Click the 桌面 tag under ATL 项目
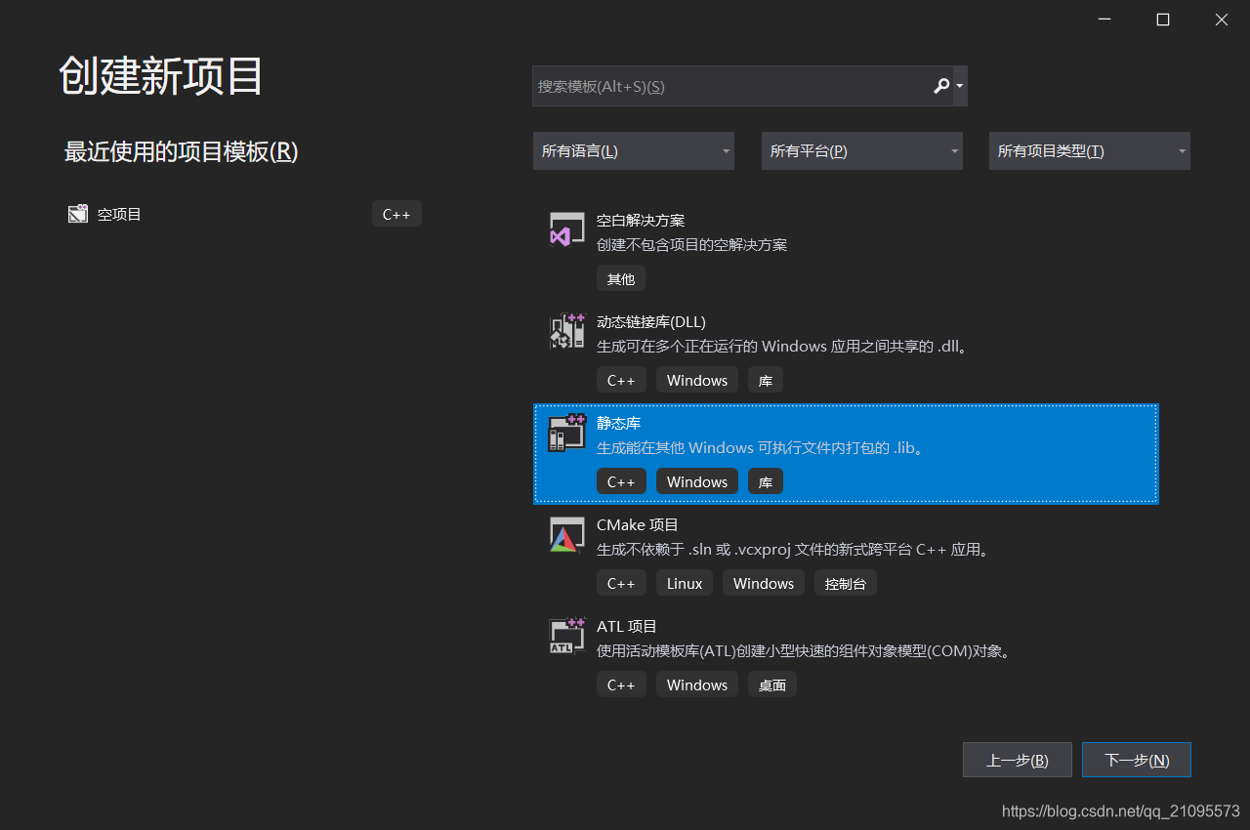The image size is (1250, 830). (x=771, y=685)
